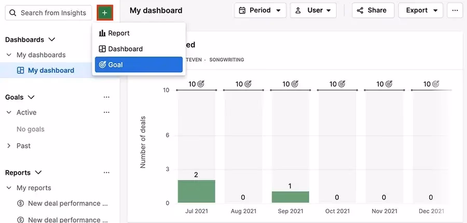Screen dimensions: 467x223
Task: Open the Active goals more options
Action: (x=106, y=113)
